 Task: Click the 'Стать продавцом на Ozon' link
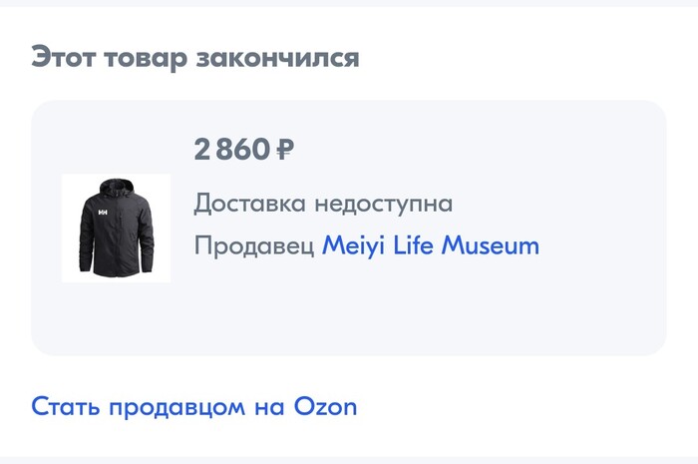coord(193,407)
